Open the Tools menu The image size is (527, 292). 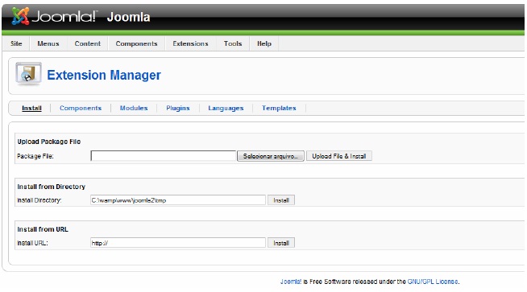[x=233, y=43]
